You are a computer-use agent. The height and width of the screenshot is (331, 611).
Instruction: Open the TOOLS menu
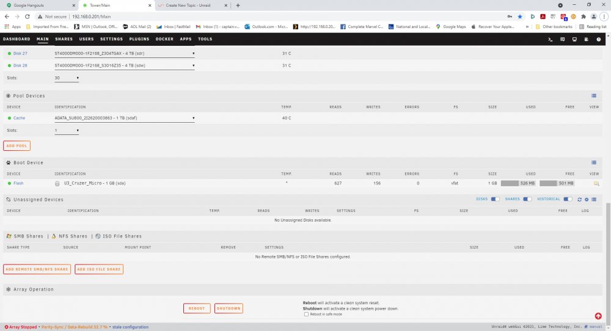coord(205,39)
